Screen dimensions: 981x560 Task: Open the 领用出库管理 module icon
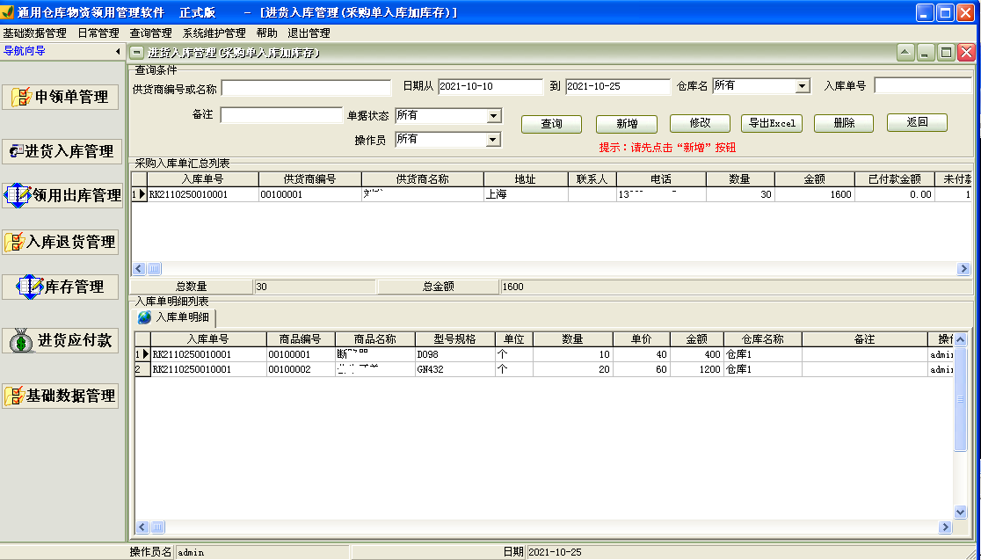(61, 195)
